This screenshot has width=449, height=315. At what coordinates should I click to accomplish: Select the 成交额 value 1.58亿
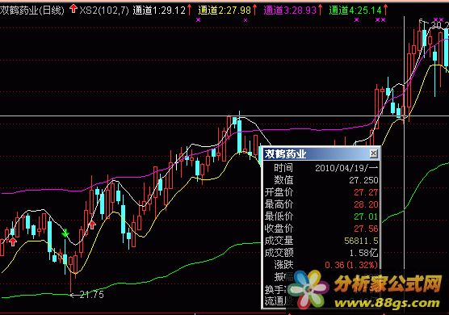(x=363, y=253)
